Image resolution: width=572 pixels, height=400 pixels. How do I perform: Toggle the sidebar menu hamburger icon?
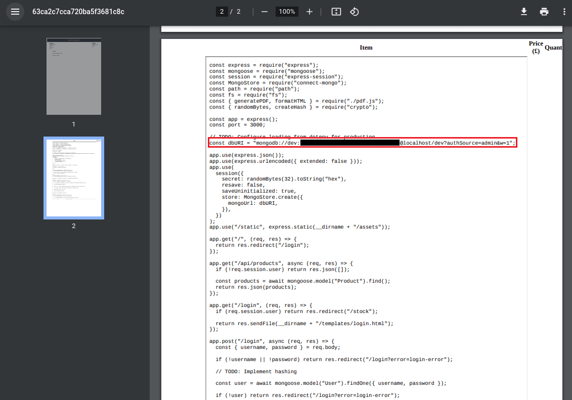click(15, 12)
